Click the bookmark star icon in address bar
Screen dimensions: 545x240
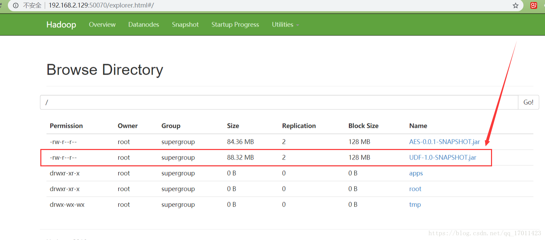tap(516, 5)
